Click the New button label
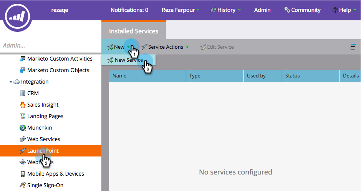Screen dimensions: 361x191 119,47
